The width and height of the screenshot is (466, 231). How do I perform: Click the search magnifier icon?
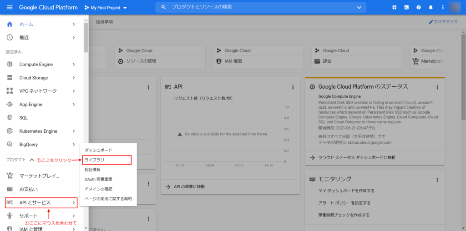163,7
